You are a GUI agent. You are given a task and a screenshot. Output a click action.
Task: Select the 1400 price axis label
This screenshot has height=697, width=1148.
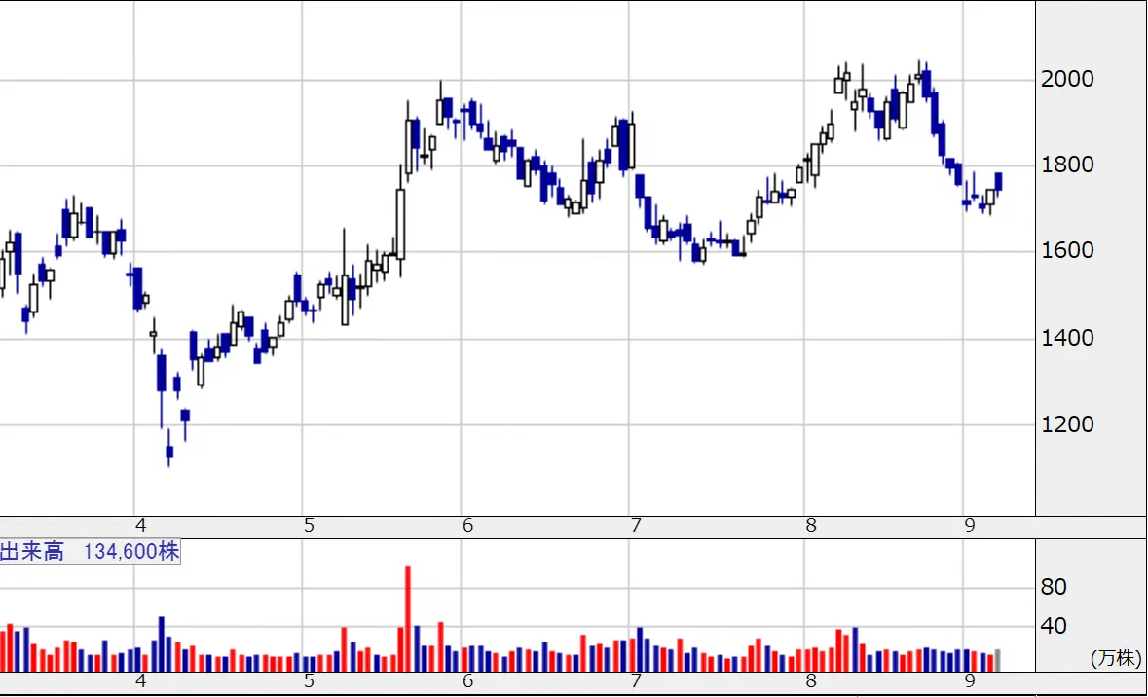point(1067,338)
